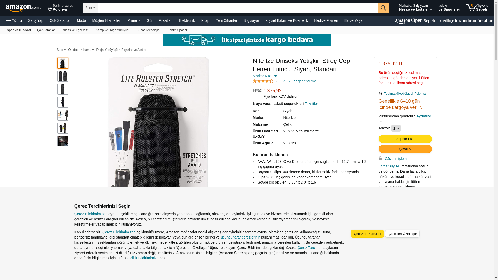Open the Hediye Fikirleri menu item
This screenshot has width=498, height=280.
326,20
